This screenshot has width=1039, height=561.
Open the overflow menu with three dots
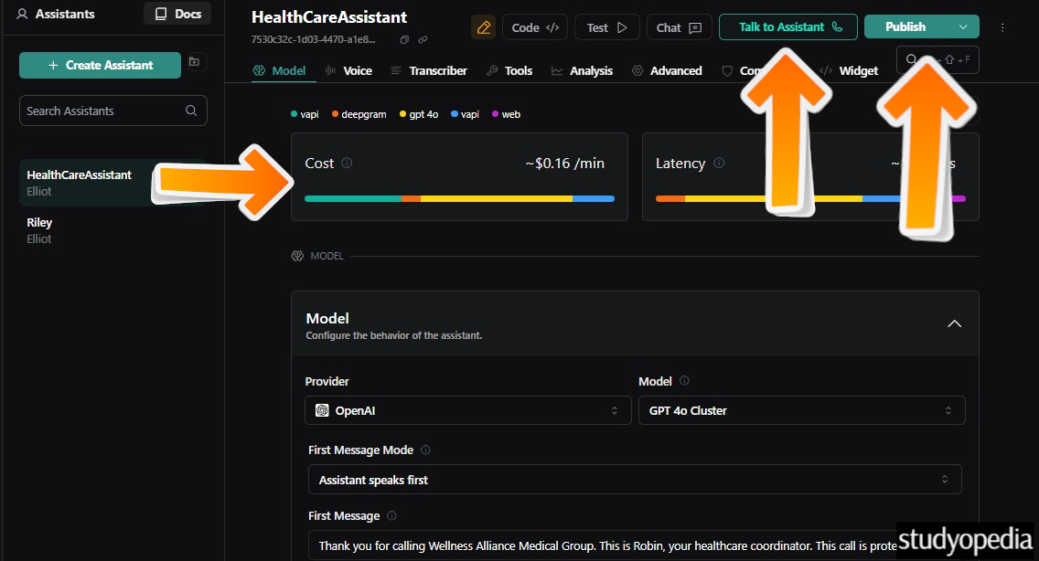(x=1002, y=27)
